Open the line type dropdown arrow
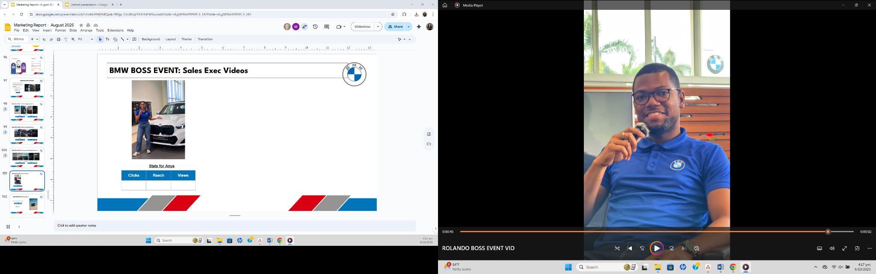Screen dimensions: 876x274 [127, 39]
